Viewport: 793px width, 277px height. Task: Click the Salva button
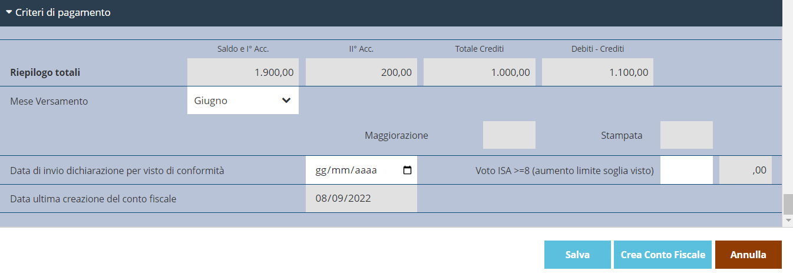click(577, 255)
